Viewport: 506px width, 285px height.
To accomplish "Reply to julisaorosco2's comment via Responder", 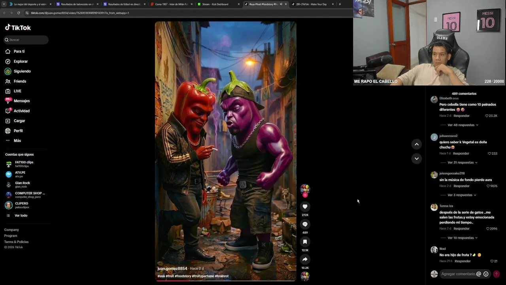I will [x=461, y=154].
